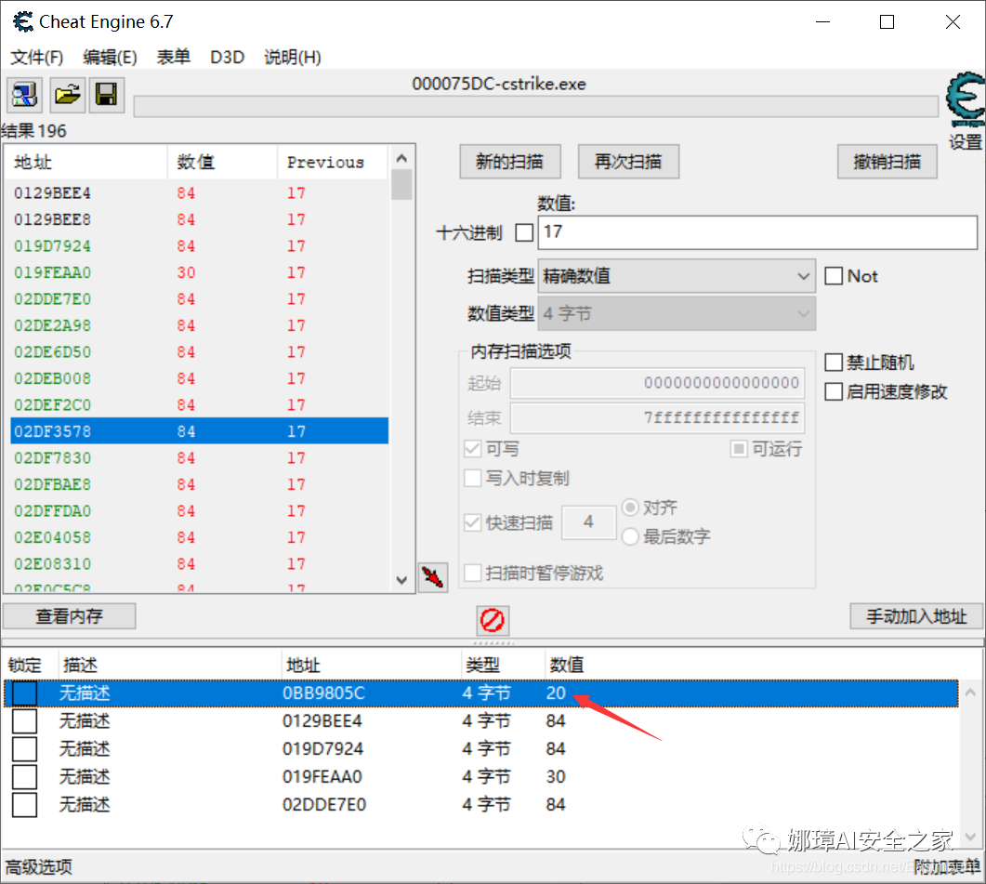Open the 编辑(E) menu
This screenshot has width=986, height=884.
[110, 58]
